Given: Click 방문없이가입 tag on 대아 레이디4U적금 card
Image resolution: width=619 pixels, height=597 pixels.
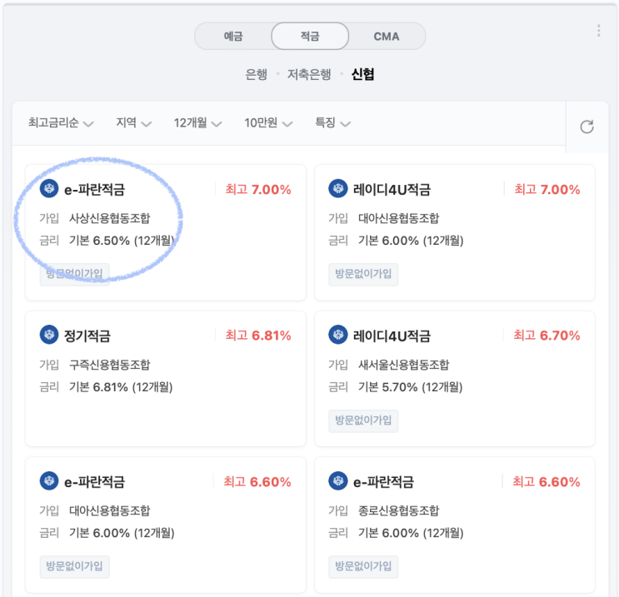Looking at the screenshot, I should (363, 274).
